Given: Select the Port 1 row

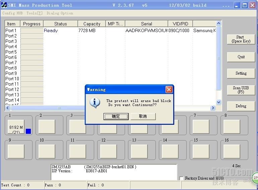Looking at the screenshot, I should (111, 30).
